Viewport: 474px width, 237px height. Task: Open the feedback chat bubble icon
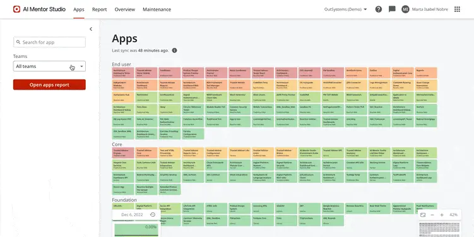tap(392, 9)
